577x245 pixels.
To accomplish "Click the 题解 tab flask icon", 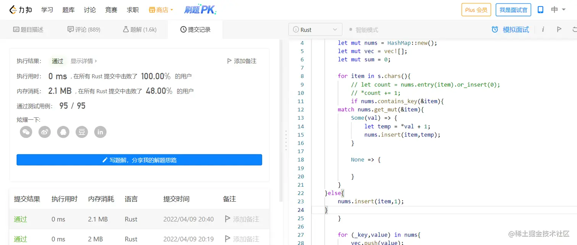I will click(x=126, y=29).
